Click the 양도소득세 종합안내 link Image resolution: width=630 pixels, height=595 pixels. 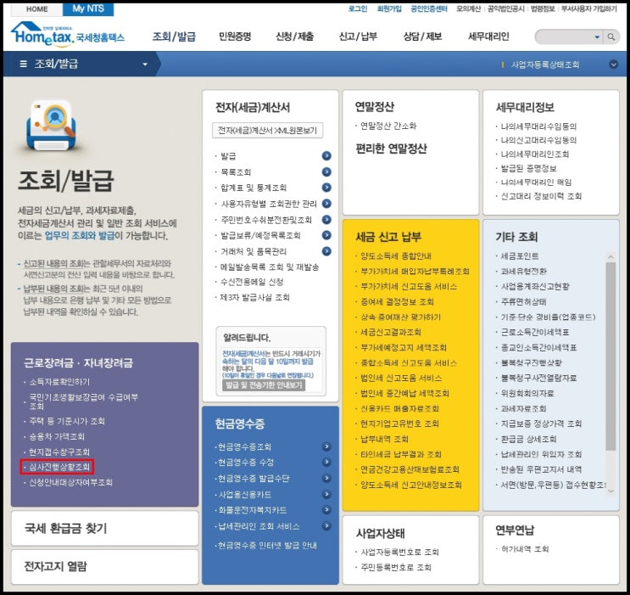(x=396, y=256)
